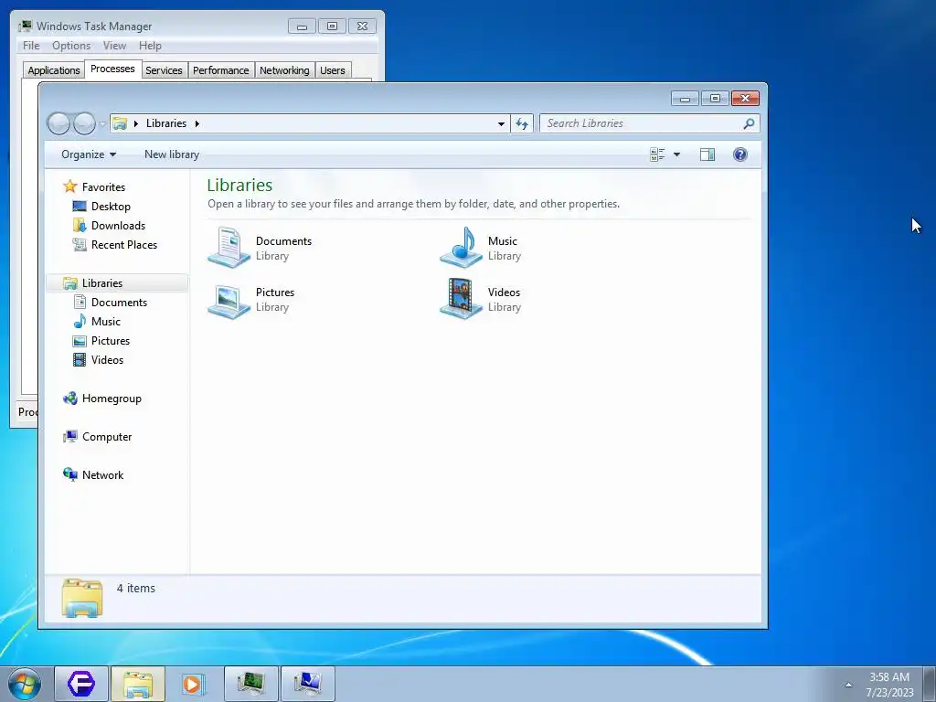Click the New library button
The image size is (936, 702).
click(172, 154)
